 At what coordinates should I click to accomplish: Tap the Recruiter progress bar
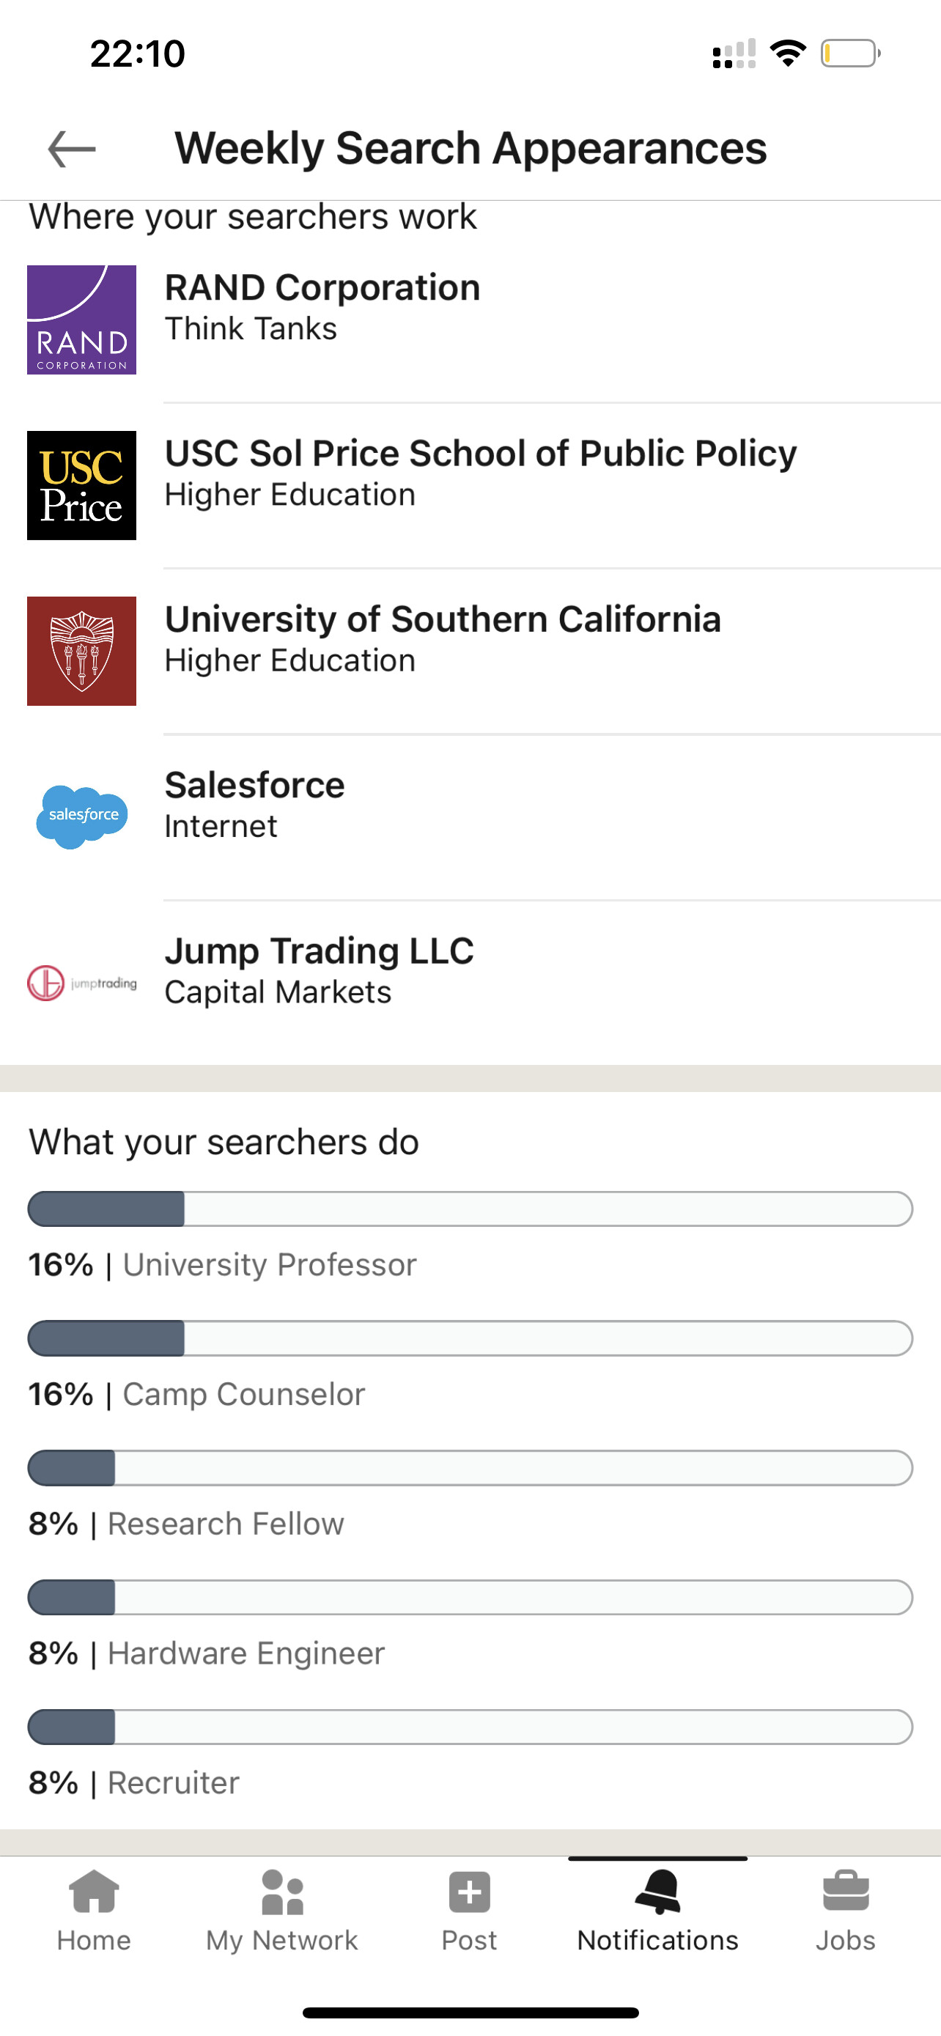(x=470, y=1727)
